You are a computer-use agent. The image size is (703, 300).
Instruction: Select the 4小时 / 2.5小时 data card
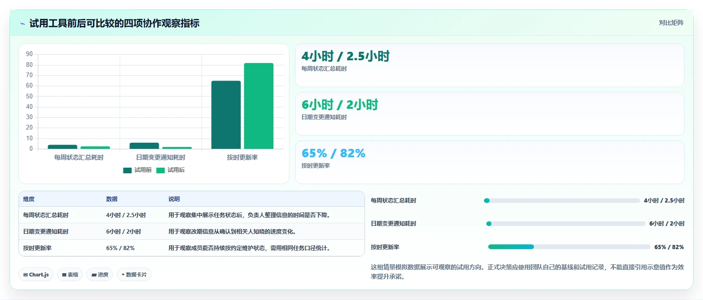click(490, 65)
